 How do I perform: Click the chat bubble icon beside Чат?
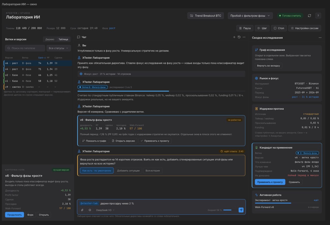click(x=79, y=37)
